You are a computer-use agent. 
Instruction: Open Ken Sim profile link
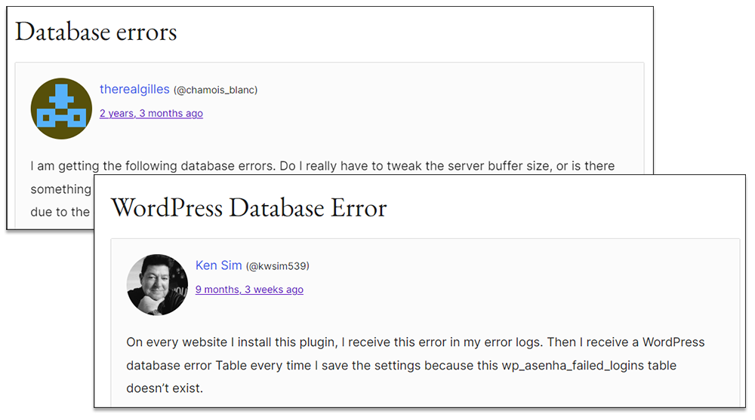pos(219,265)
